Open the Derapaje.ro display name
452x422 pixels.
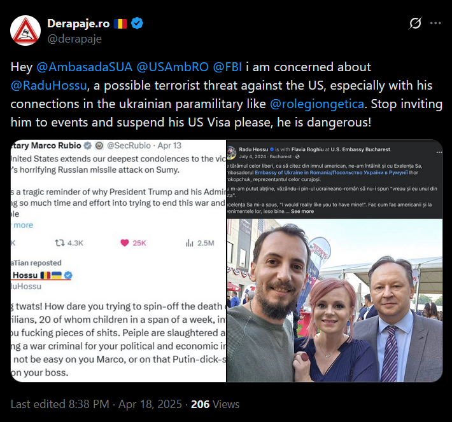pos(78,24)
